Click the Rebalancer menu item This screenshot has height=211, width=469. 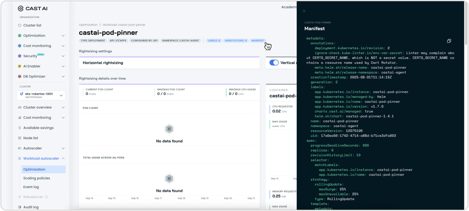[33, 197]
